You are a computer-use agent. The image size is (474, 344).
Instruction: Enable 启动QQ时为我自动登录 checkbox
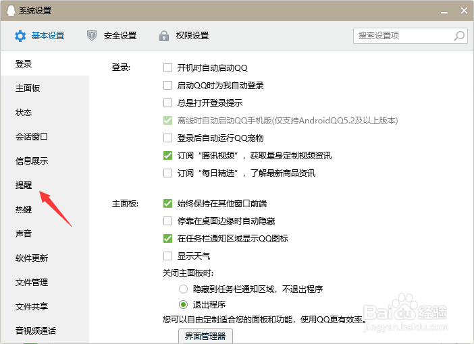point(167,85)
